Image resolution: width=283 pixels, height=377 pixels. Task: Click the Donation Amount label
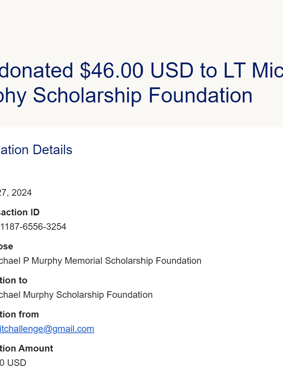pyautogui.click(x=26, y=348)
